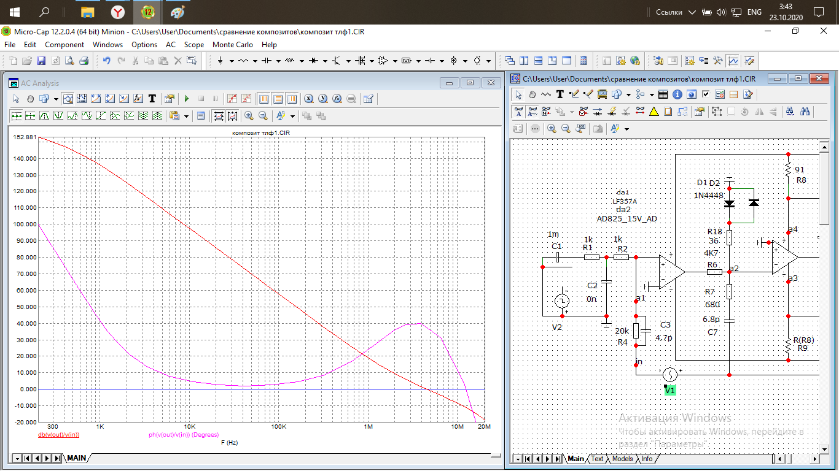Select the MAIN tab in AC Analysis window
This screenshot has height=471, width=839.
[77, 458]
